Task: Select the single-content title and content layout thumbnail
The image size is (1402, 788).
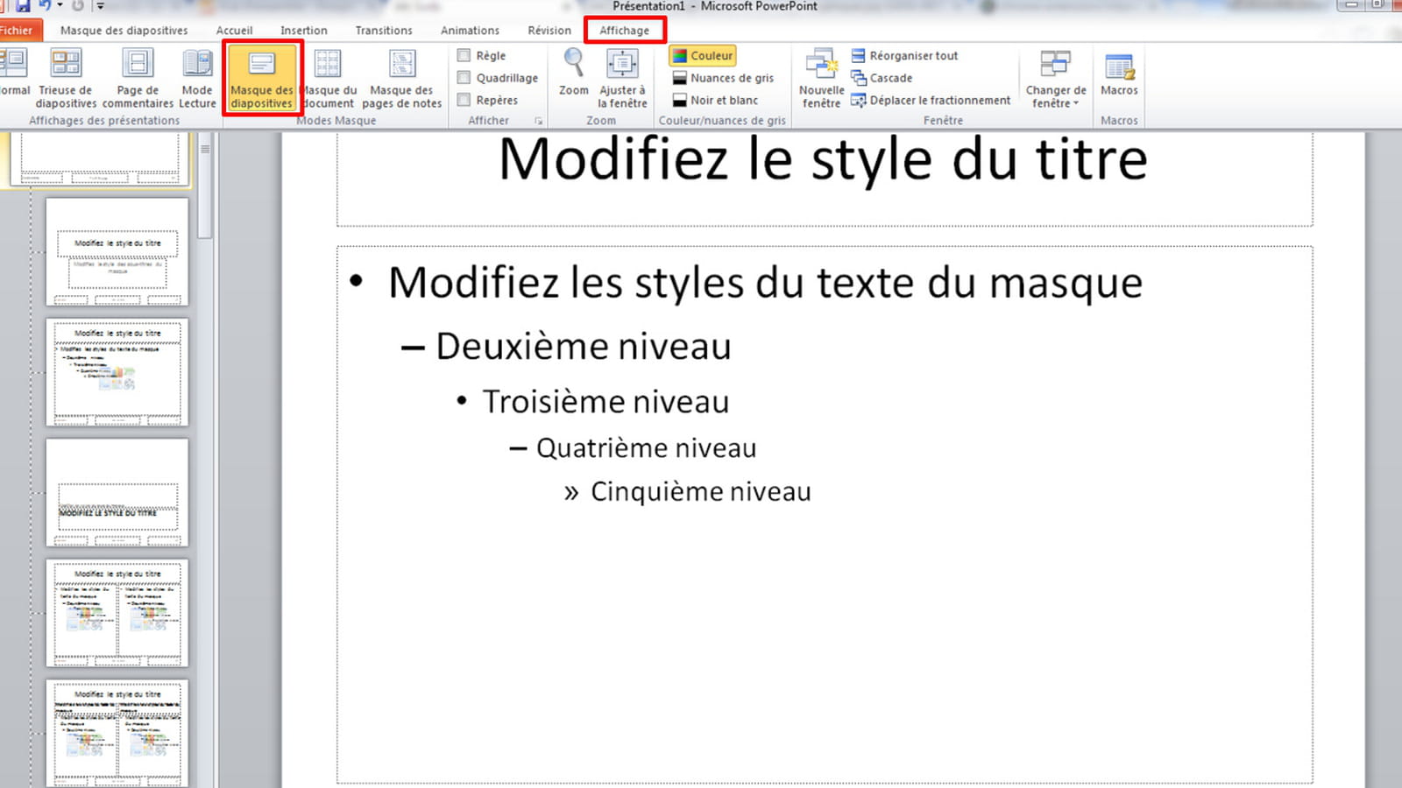Action: click(x=117, y=372)
